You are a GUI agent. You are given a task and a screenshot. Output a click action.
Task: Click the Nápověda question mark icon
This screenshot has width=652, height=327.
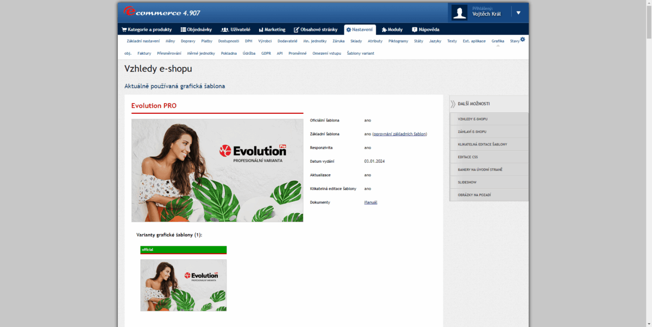click(x=415, y=29)
